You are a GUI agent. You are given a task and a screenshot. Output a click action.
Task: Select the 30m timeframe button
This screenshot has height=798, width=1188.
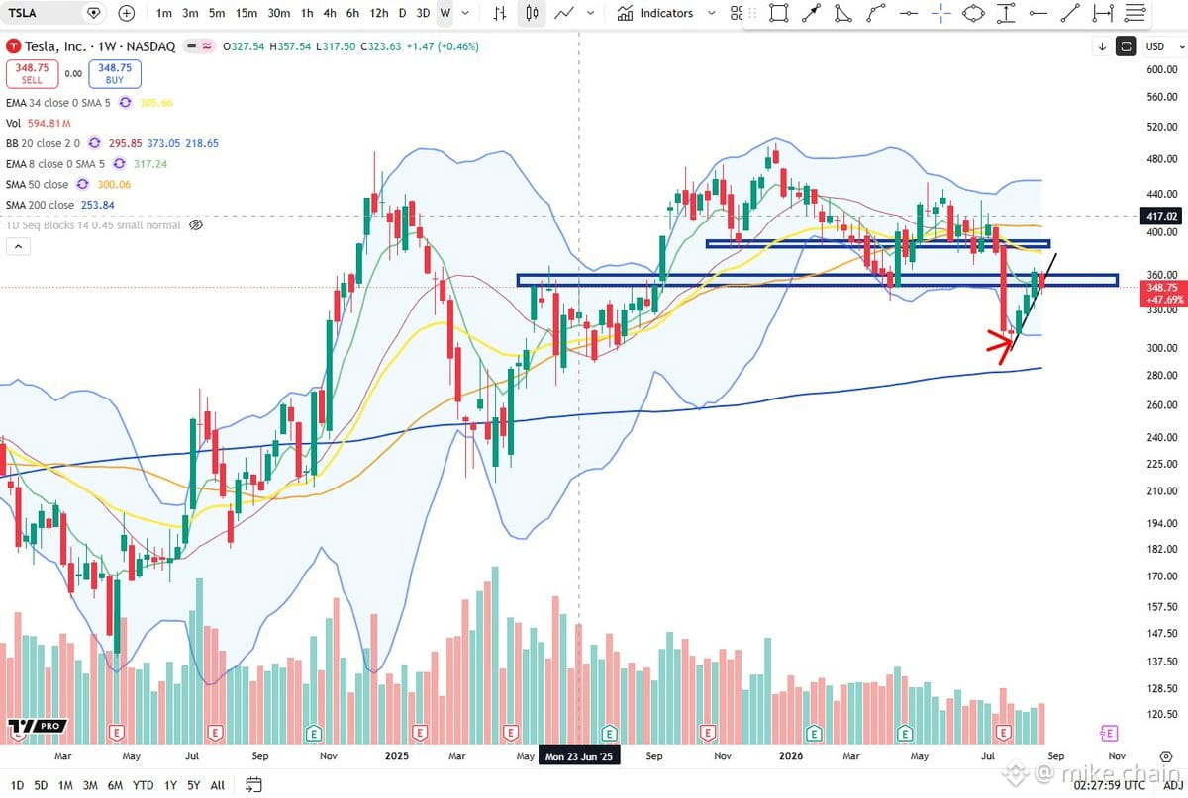click(279, 13)
